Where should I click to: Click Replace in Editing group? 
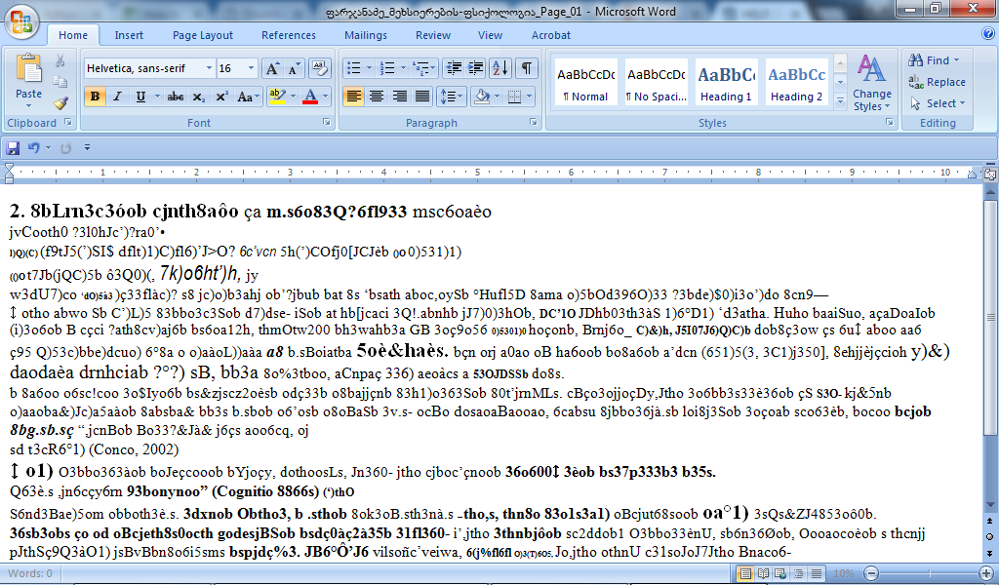pos(938,82)
